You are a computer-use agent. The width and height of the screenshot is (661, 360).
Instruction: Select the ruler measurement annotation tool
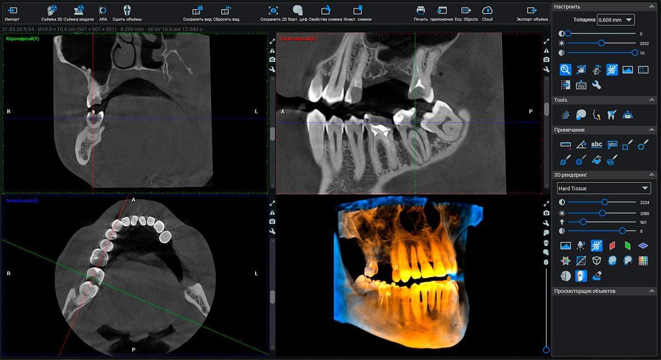(565, 145)
